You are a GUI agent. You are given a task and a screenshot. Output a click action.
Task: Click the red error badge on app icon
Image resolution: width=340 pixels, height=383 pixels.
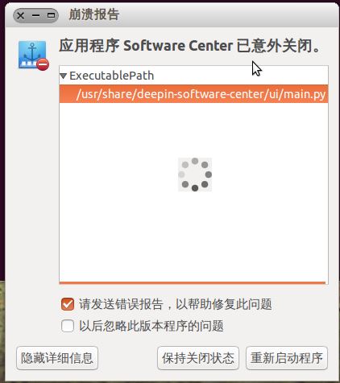pyautogui.click(x=43, y=64)
